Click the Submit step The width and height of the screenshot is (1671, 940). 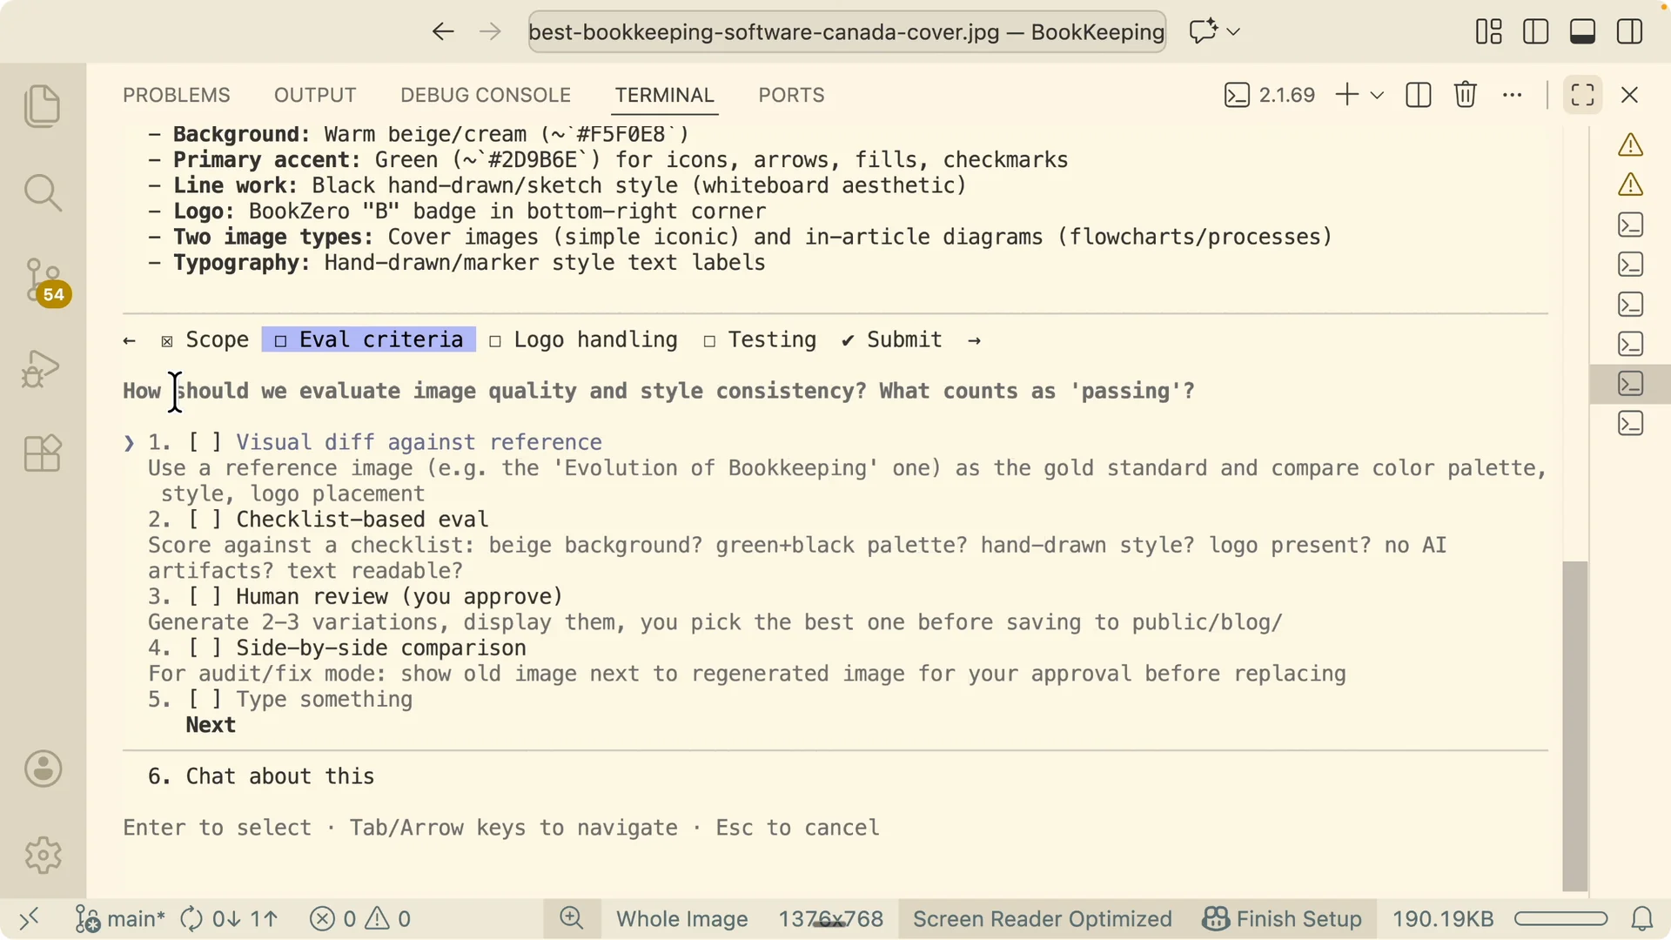point(892,339)
